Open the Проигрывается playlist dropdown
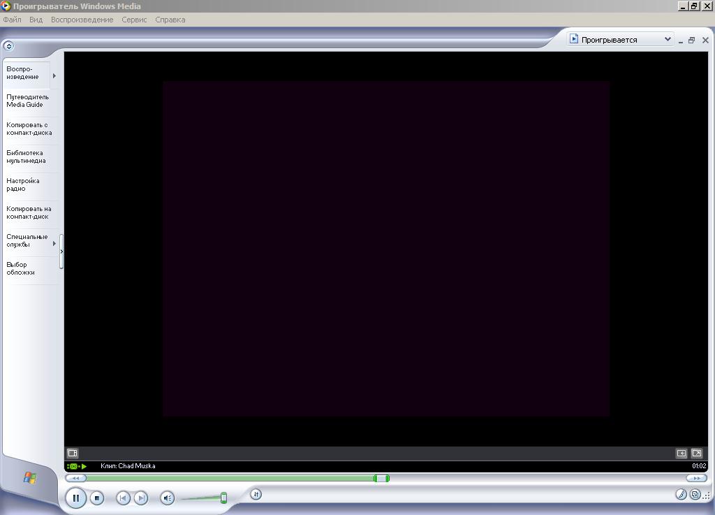Image resolution: width=715 pixels, height=515 pixels. tap(668, 39)
